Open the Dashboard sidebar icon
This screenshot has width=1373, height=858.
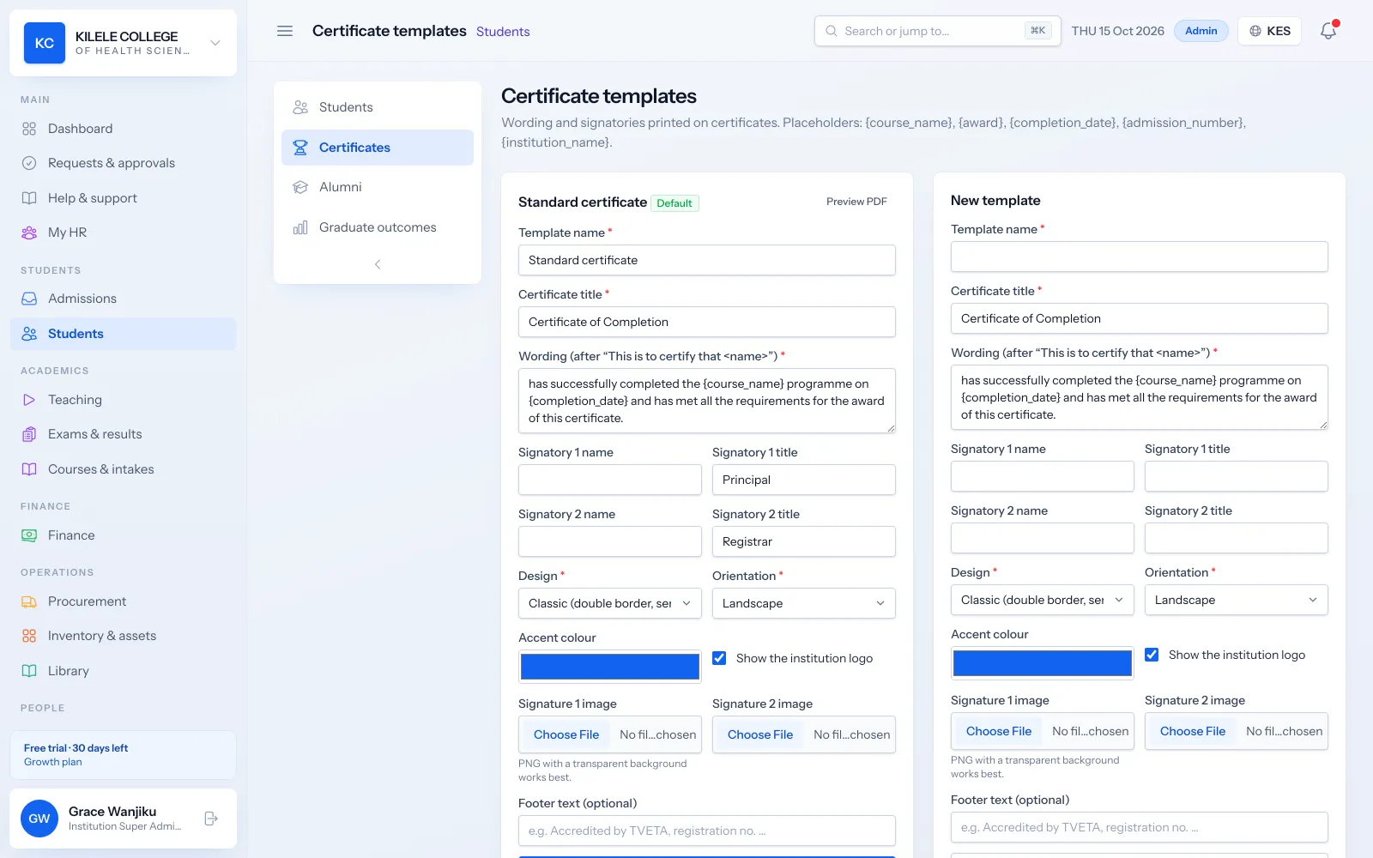29,129
